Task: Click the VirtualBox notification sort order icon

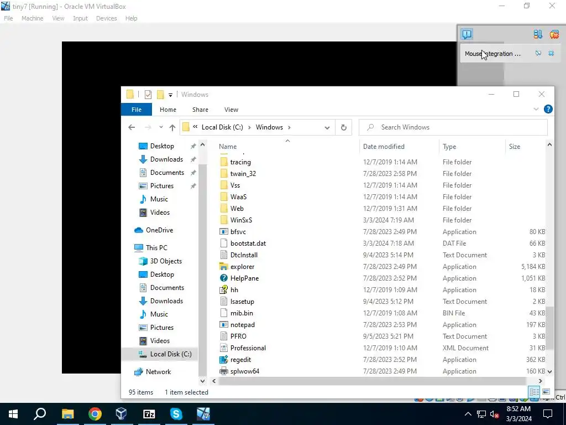Action: coord(538,34)
